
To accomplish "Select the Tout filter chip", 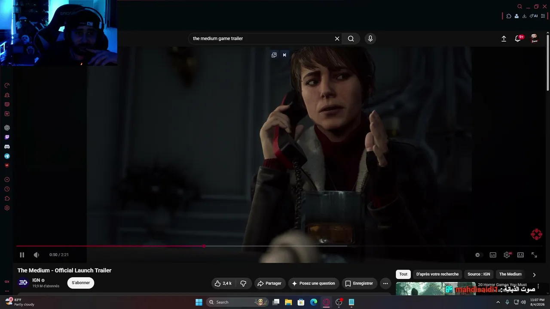I will [403, 274].
